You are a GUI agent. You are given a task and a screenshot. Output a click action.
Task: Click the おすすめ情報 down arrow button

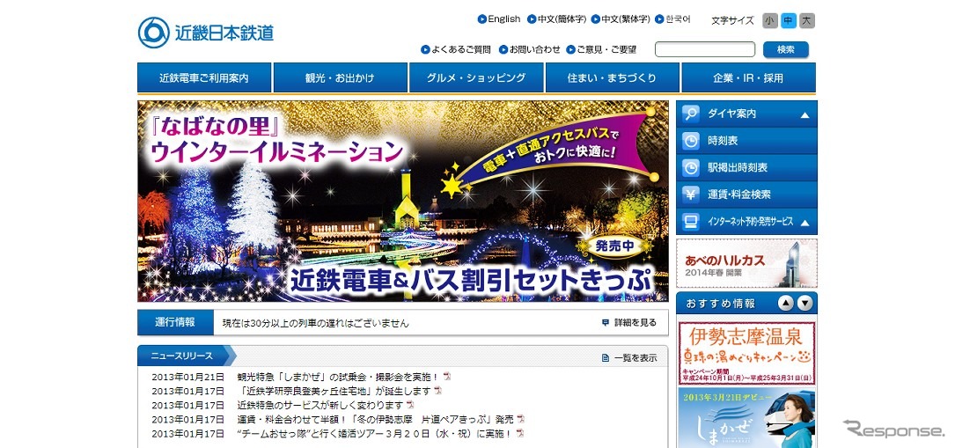click(805, 303)
